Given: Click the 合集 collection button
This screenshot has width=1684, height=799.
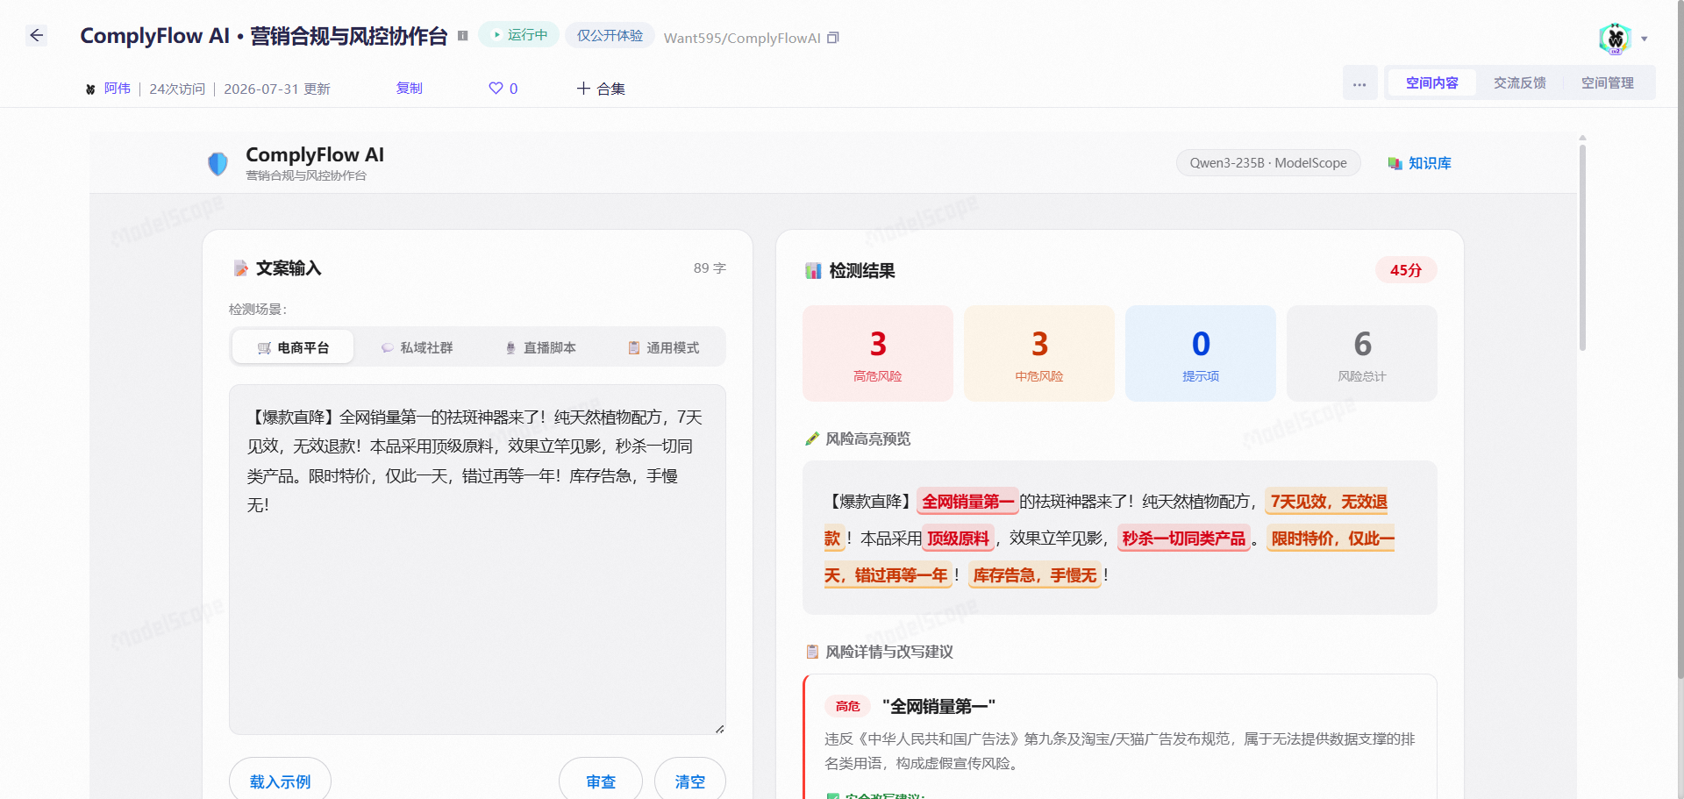Looking at the screenshot, I should pos(601,89).
